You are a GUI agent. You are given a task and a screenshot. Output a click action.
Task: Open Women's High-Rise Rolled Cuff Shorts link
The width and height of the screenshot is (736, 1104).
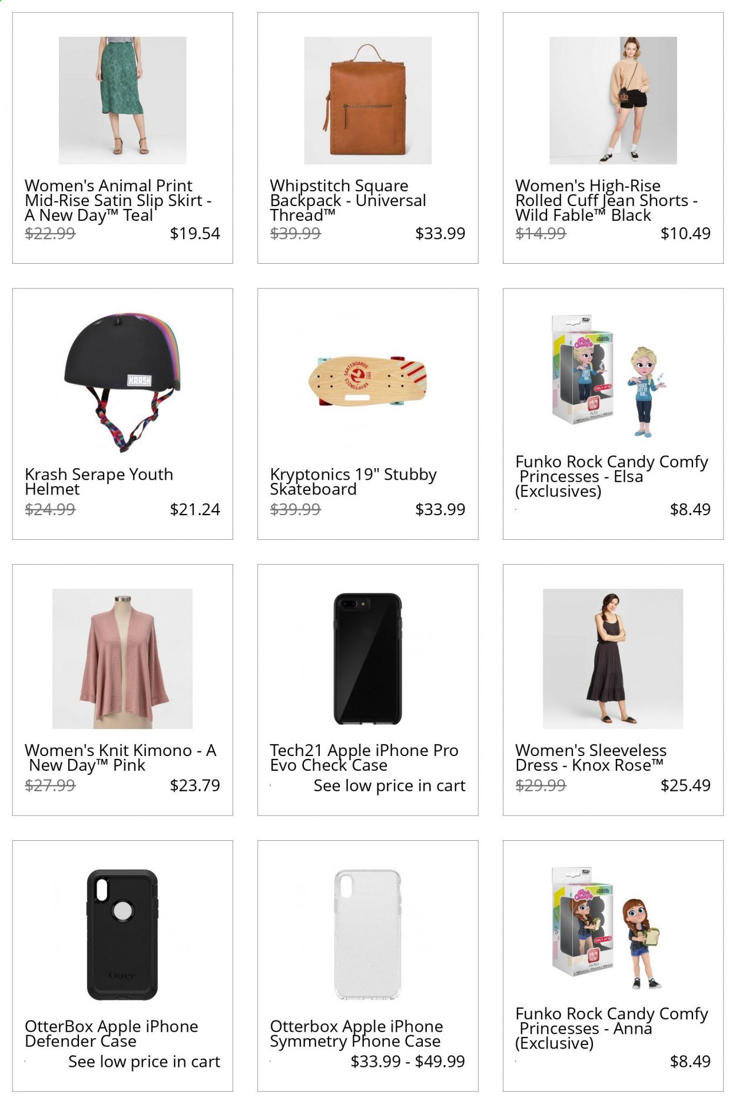(x=606, y=201)
